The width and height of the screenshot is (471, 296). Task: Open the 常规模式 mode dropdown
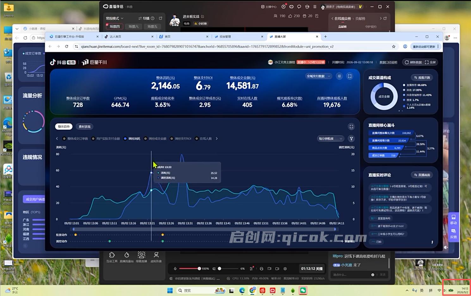click(x=115, y=18)
